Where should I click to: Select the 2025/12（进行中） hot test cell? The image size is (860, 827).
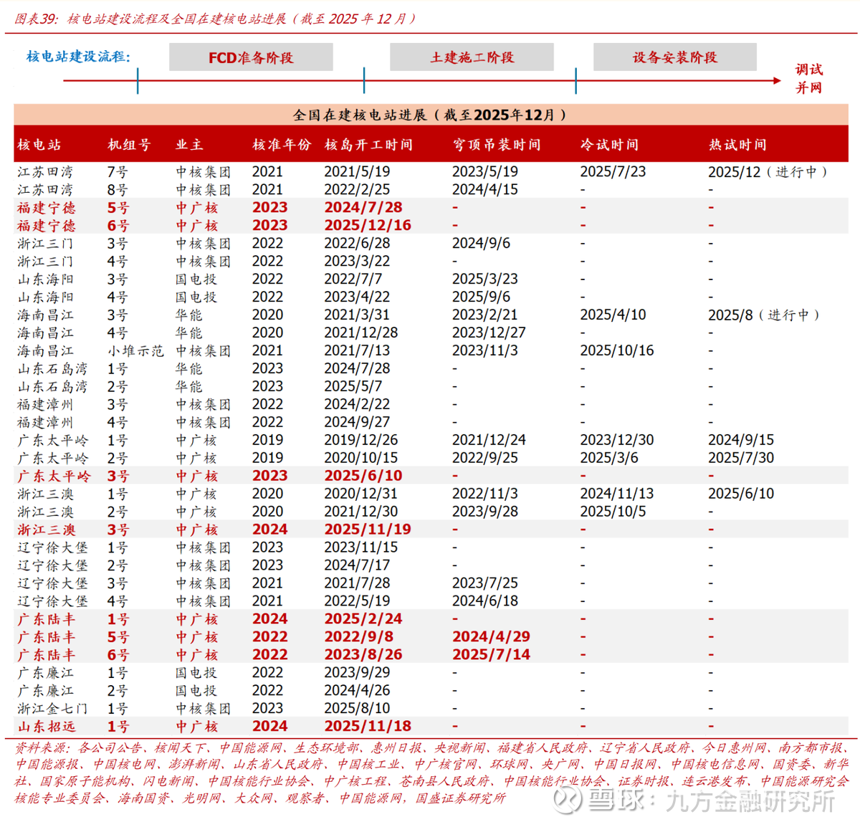768,172
